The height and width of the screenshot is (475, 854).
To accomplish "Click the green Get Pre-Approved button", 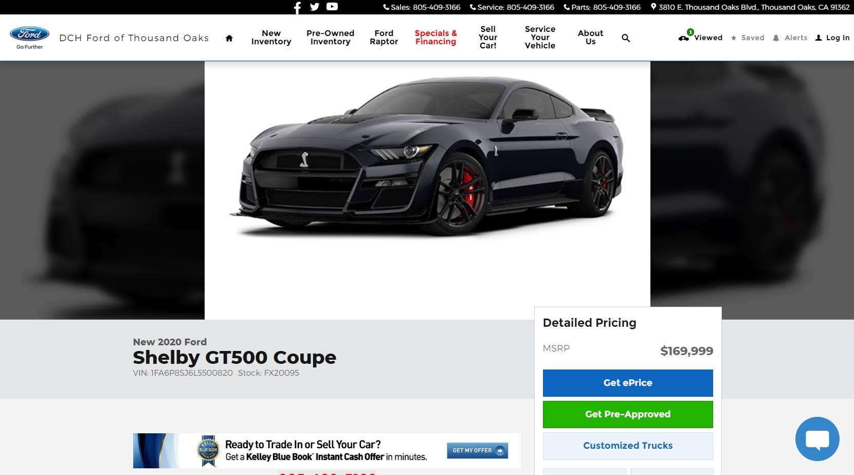I will click(x=628, y=414).
